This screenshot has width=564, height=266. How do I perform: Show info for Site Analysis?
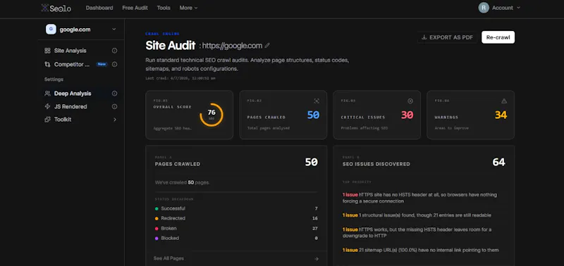click(x=114, y=51)
